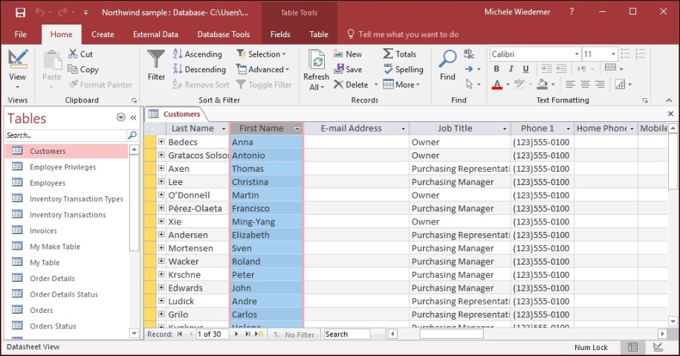The width and height of the screenshot is (680, 356).
Task: Click the Save record icon
Action: 339,69
